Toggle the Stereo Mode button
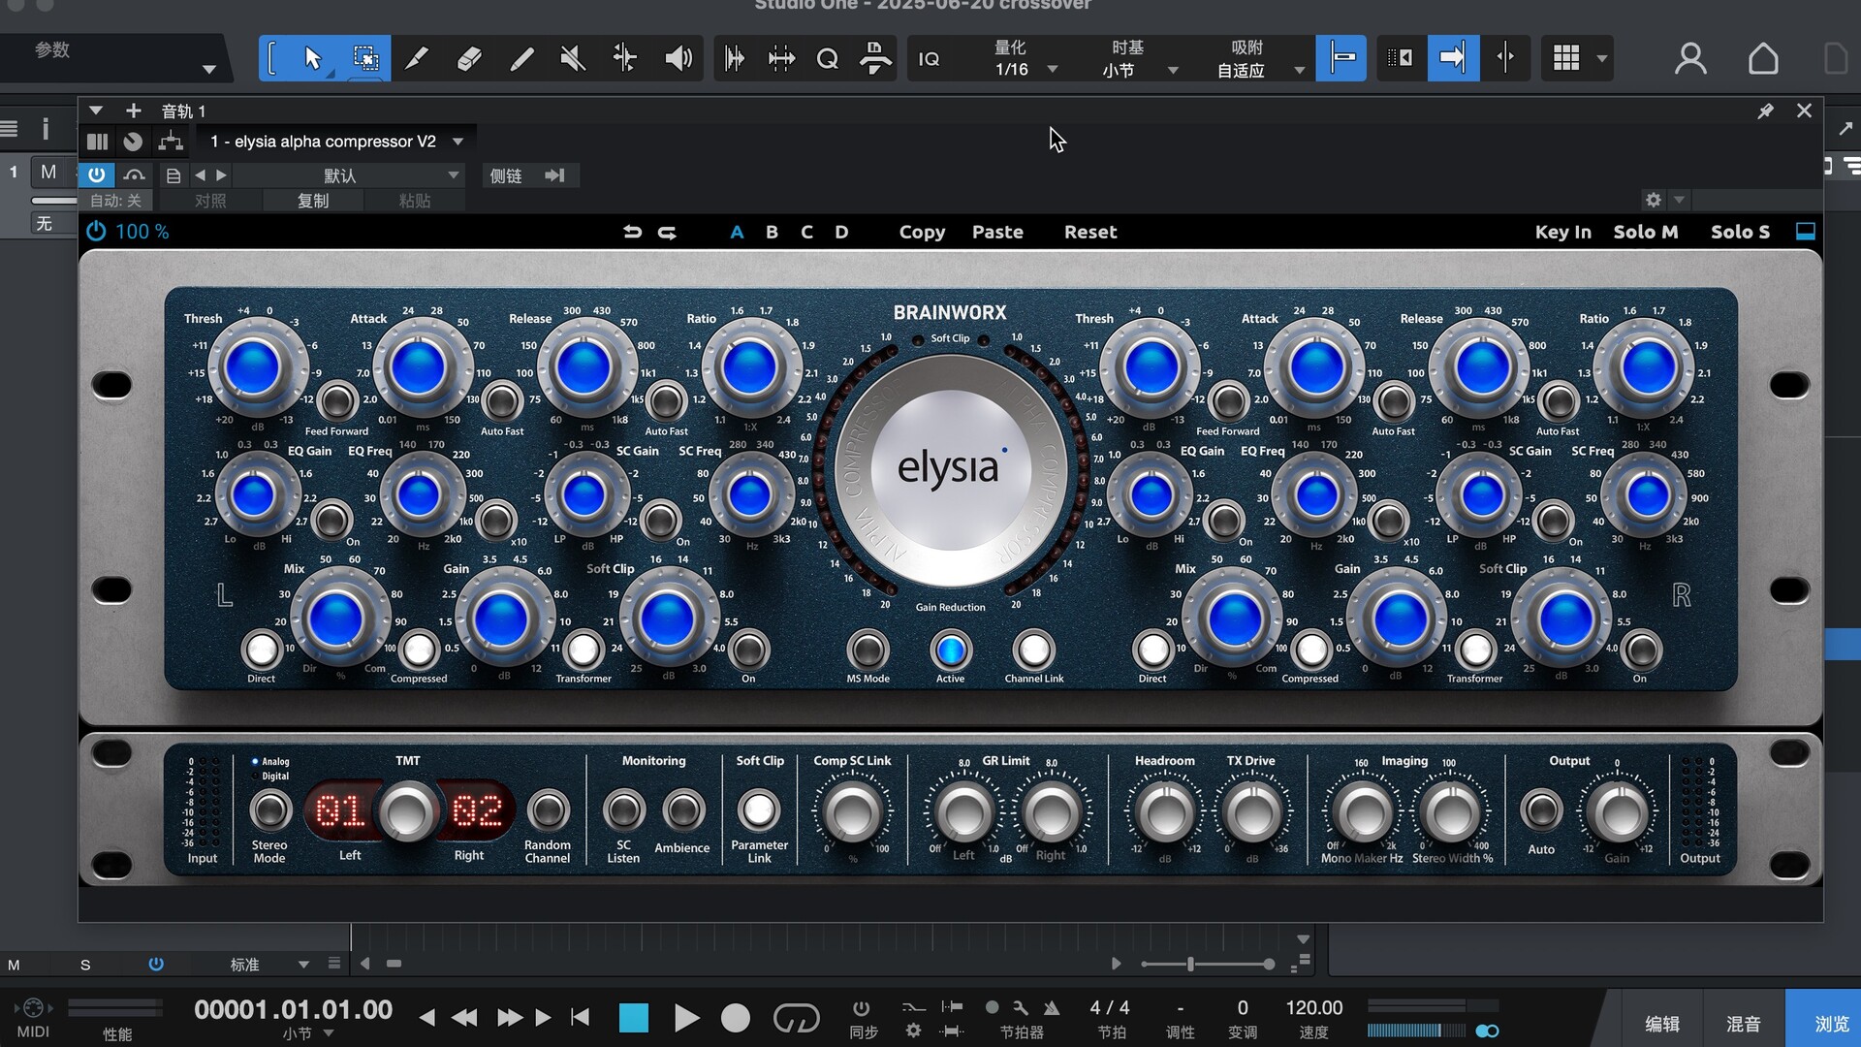 coord(269,809)
